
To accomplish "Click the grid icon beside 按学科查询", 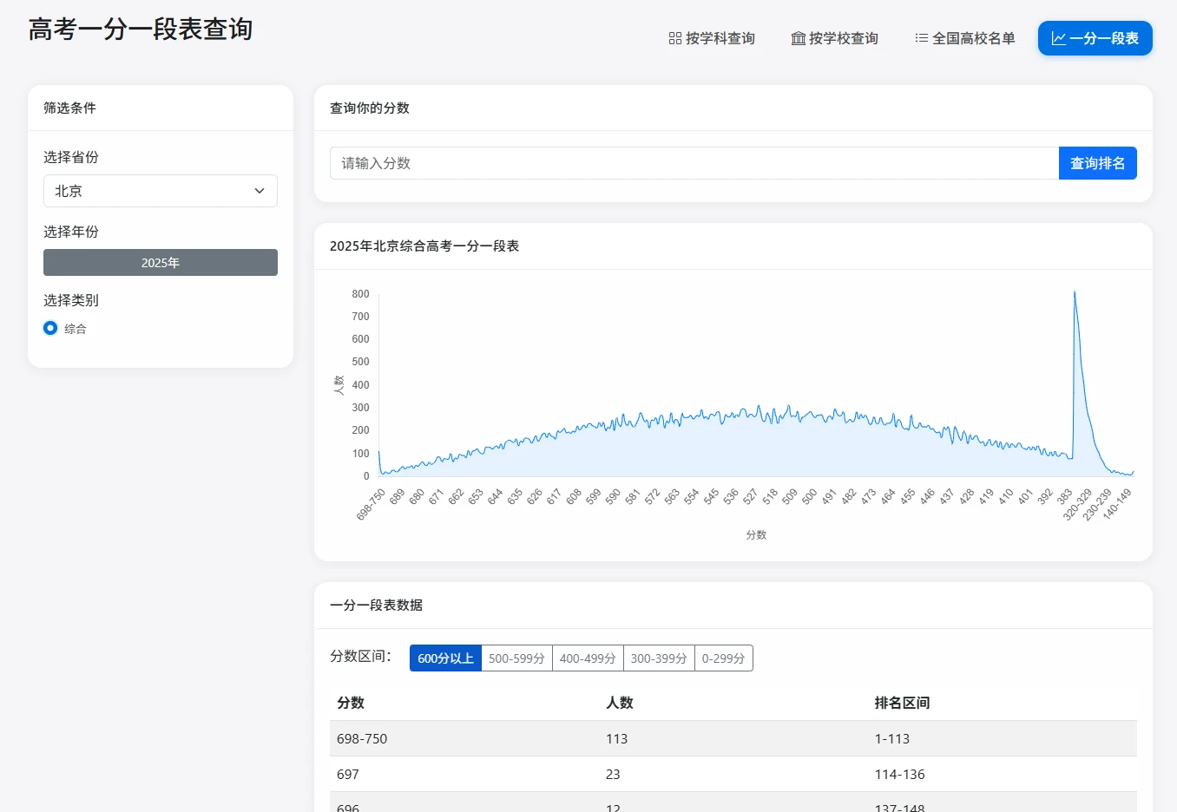I will (x=674, y=38).
